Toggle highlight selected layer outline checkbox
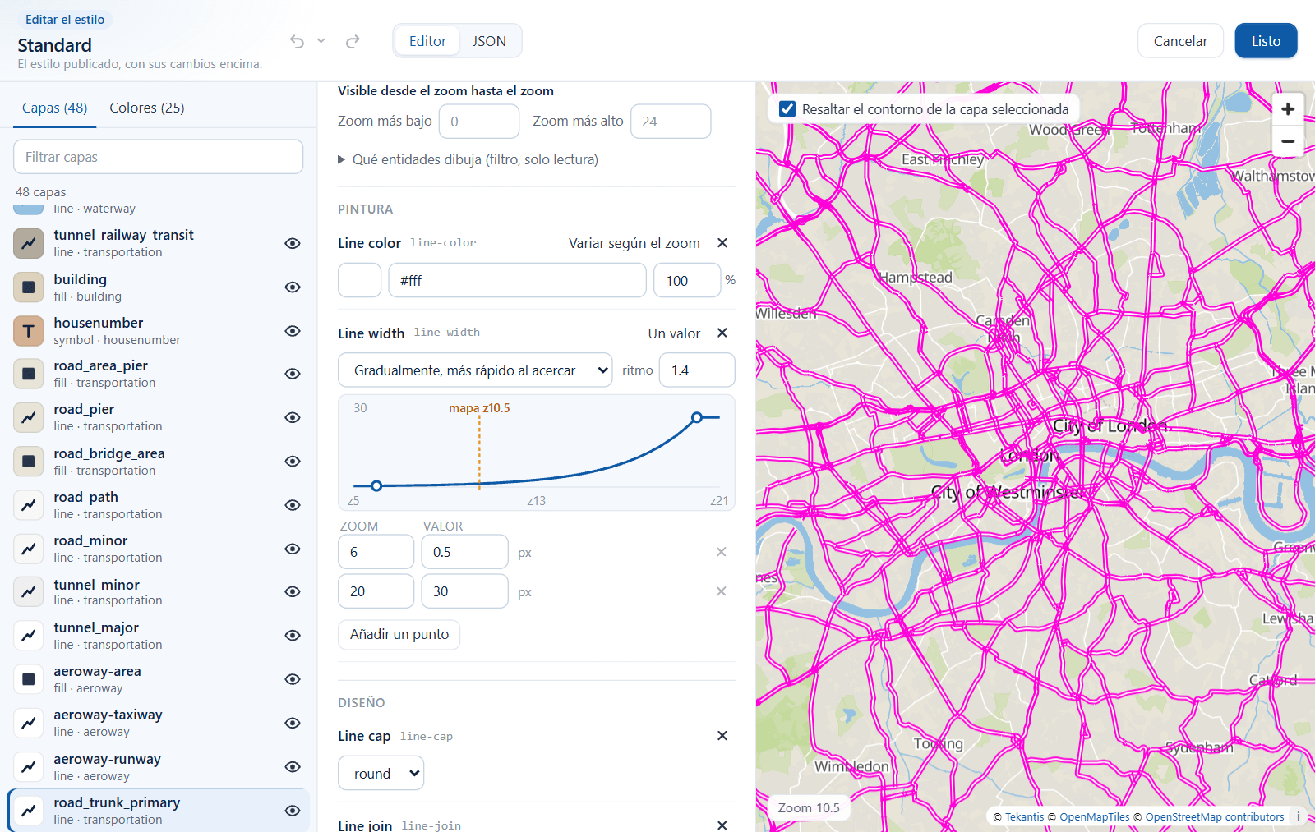Viewport: 1315px width, 832px height. point(787,109)
